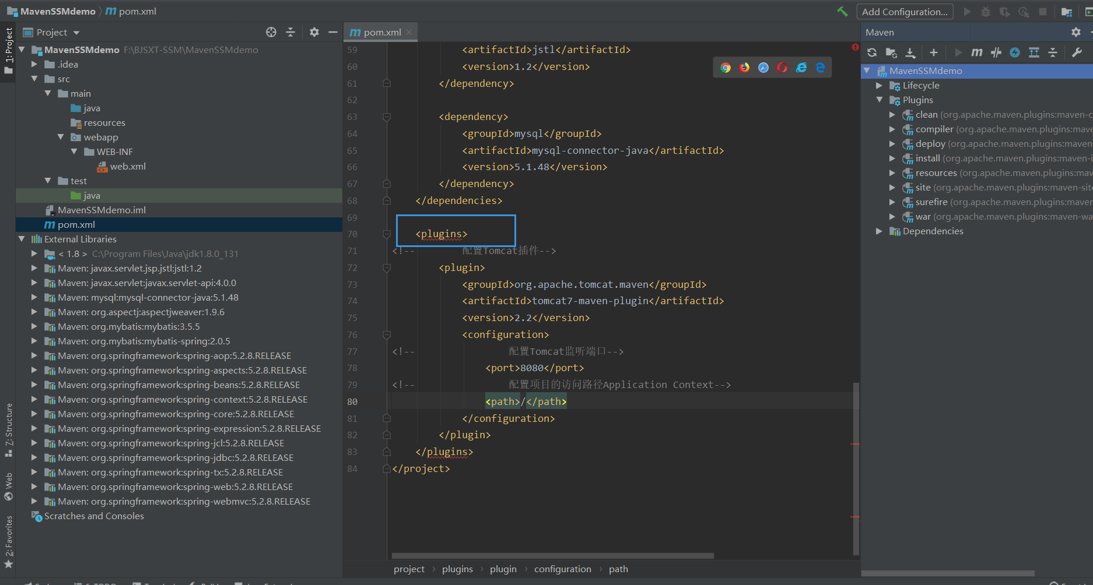This screenshot has height=585, width=1093.
Task: Collapse External Libraries node
Action: tap(22, 239)
